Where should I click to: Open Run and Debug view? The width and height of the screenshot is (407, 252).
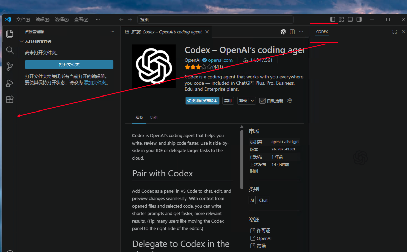click(x=10, y=83)
